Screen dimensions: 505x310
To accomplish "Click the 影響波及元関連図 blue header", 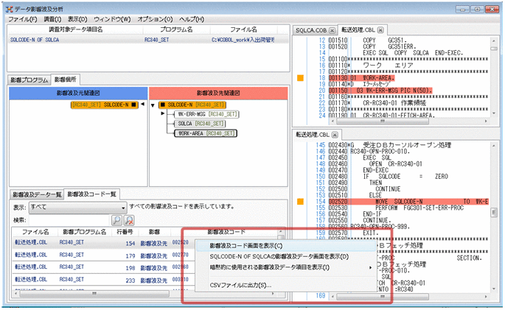I will pyautogui.click(x=78, y=94).
